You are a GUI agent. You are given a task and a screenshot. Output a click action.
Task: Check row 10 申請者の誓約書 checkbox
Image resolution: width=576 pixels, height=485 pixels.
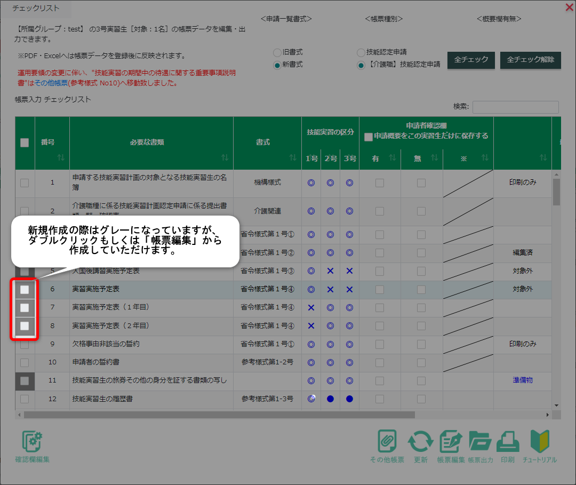pyautogui.click(x=25, y=363)
